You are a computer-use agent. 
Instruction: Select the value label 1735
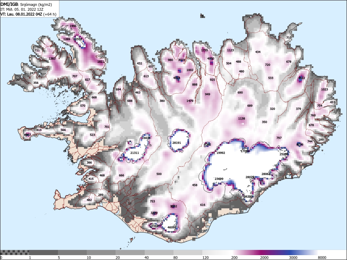(x=204, y=50)
